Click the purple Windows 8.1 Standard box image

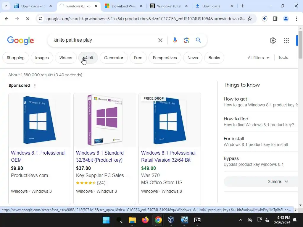click(x=105, y=120)
